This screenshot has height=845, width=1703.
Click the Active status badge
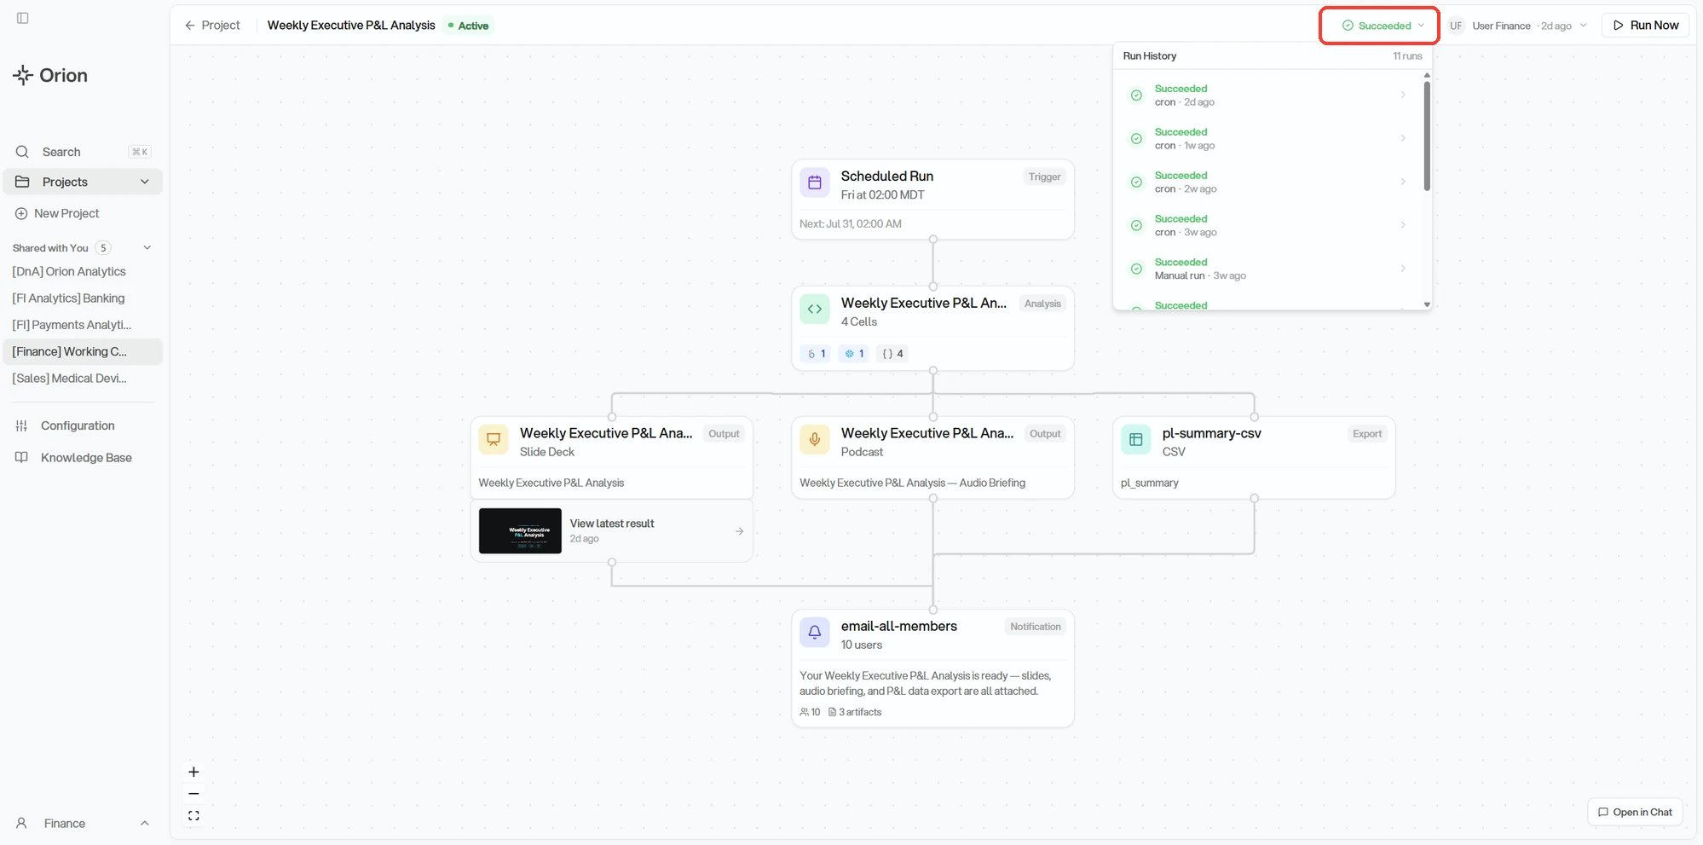[x=468, y=26]
